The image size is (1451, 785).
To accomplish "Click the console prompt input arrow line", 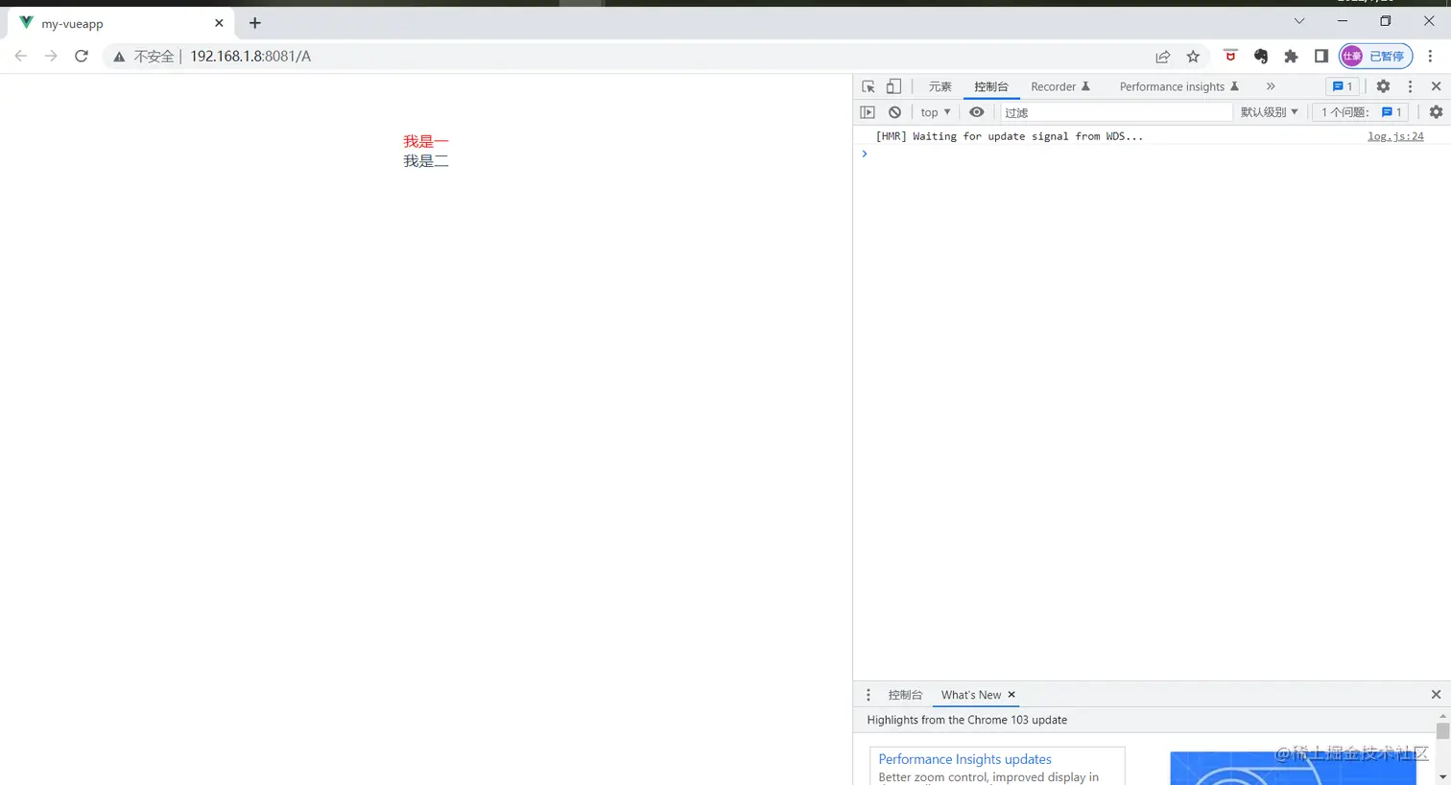I will [x=1152, y=154].
